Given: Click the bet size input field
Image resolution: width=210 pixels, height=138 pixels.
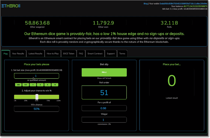Looking at the screenshot, I should (36, 76).
